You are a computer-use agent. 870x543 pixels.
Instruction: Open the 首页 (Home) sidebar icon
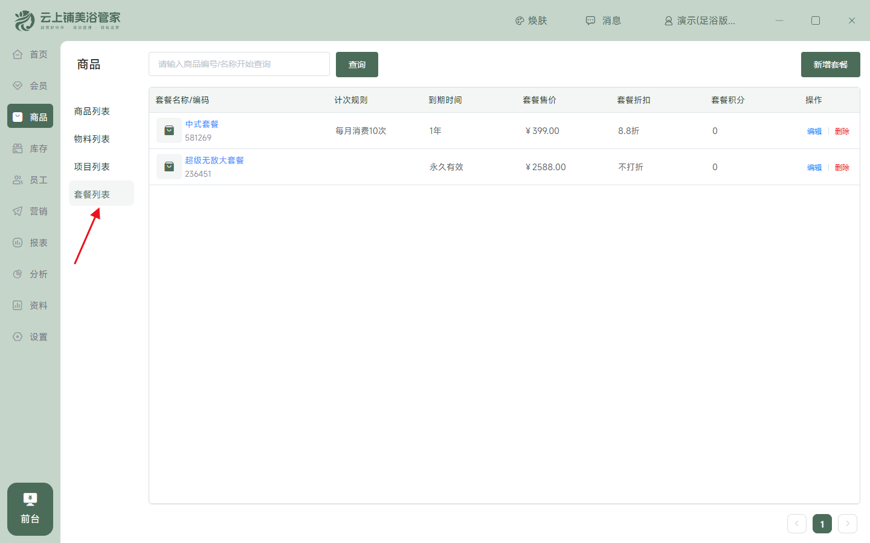[x=30, y=54]
